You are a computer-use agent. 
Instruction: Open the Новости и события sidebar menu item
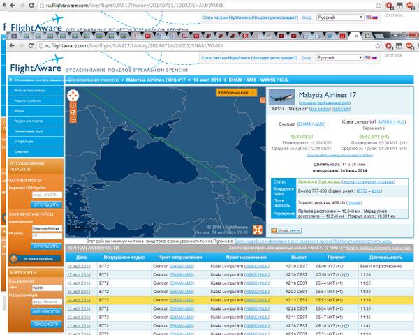[x=36, y=100]
